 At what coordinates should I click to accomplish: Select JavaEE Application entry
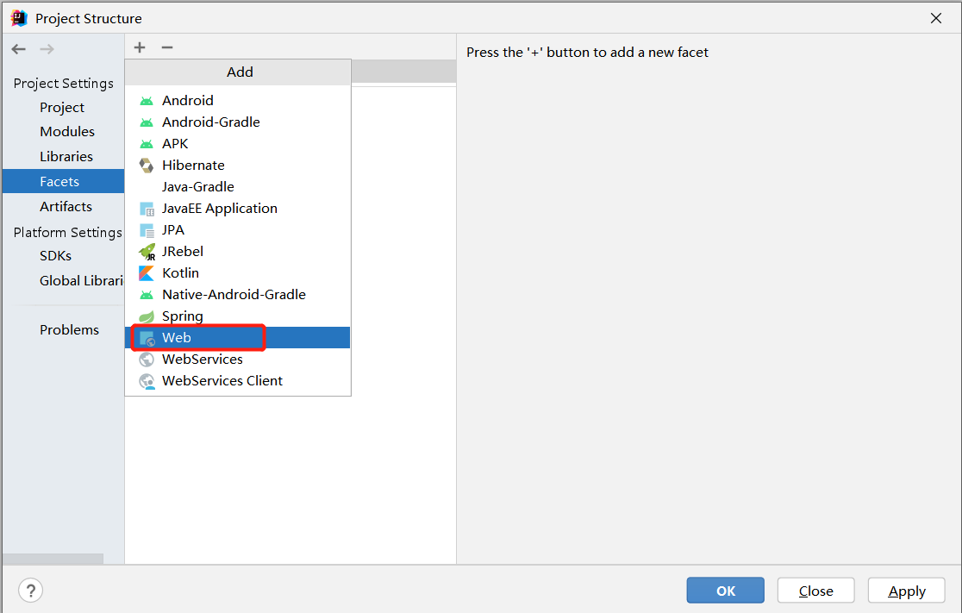(x=237, y=208)
